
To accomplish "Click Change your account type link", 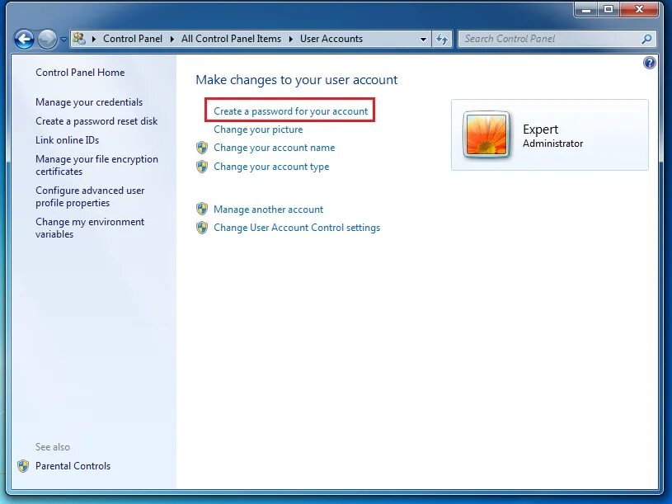I will click(271, 167).
